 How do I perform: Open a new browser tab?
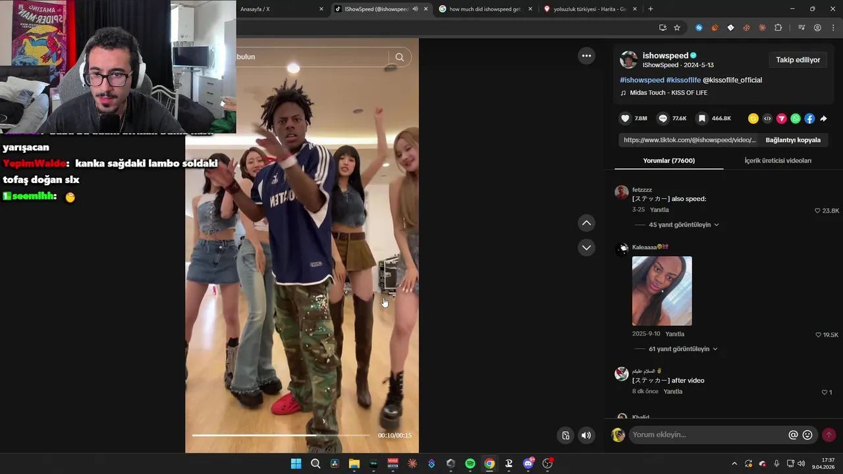point(651,9)
